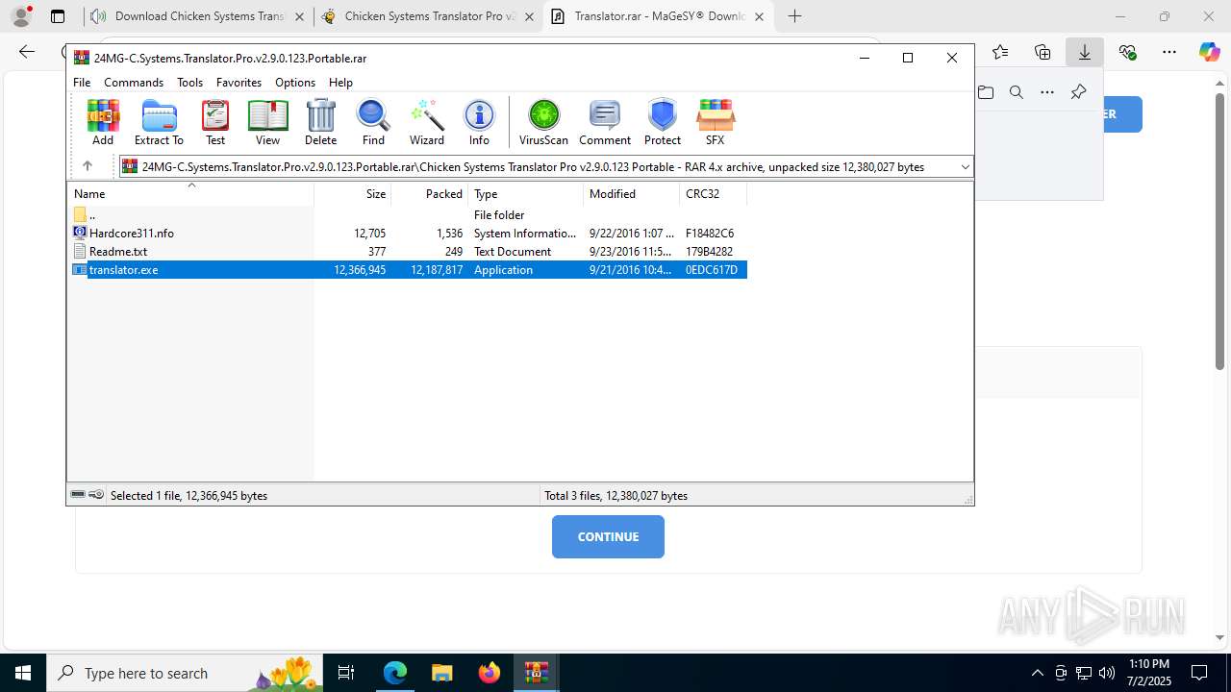Launch the Wizard tool
Viewport: 1231px width, 692px height.
[426, 122]
